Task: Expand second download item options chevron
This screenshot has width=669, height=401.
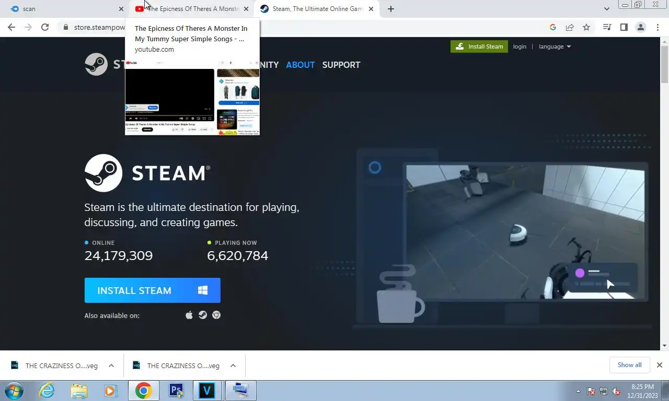Action: (x=233, y=365)
